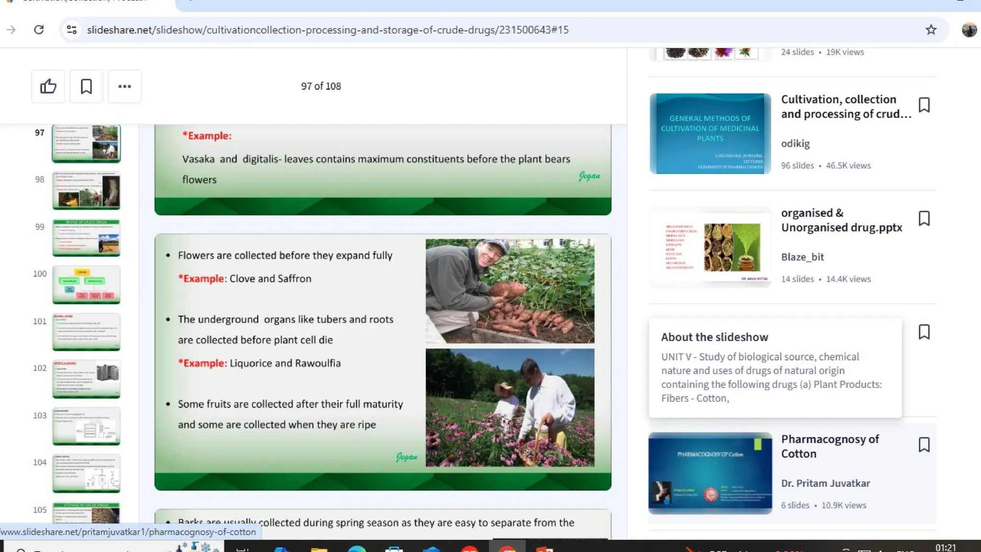The height and width of the screenshot is (552, 981).
Task: Click the address bar URL field
Action: click(x=328, y=30)
